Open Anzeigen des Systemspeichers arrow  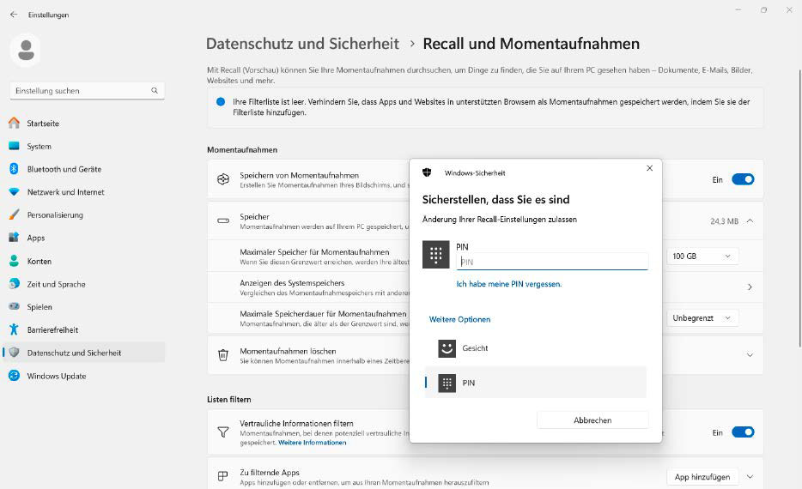pos(750,287)
